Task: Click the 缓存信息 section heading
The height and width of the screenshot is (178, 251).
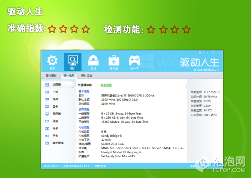Action: click(x=84, y=110)
